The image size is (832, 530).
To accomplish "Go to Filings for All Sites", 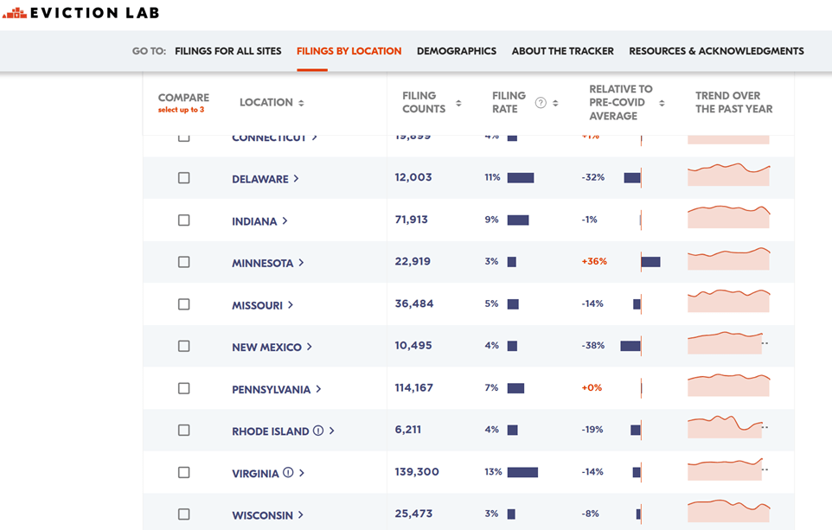I will coord(228,51).
